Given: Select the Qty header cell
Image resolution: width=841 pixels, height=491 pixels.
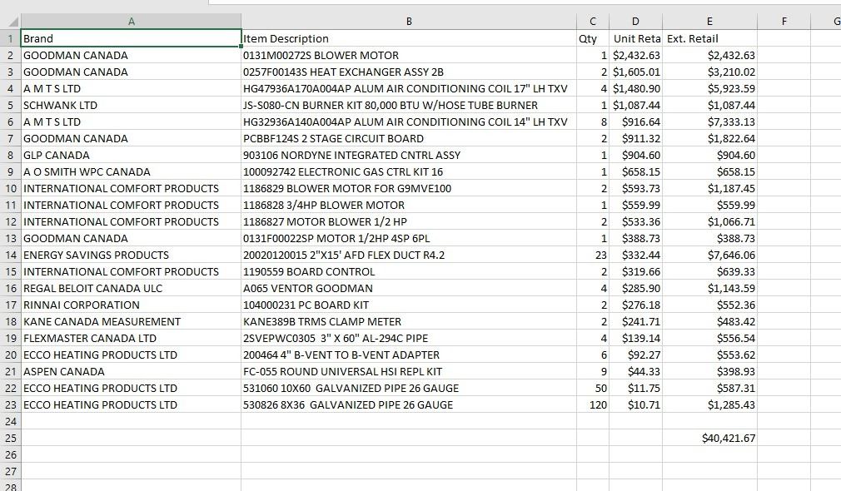Looking at the screenshot, I should coord(593,38).
